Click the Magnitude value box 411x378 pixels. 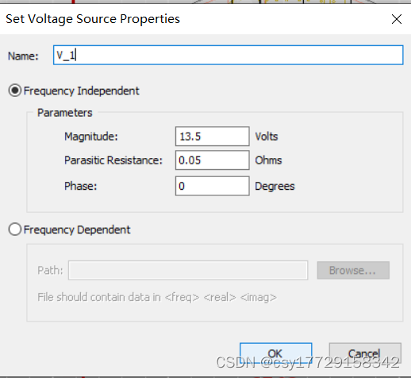coord(212,137)
